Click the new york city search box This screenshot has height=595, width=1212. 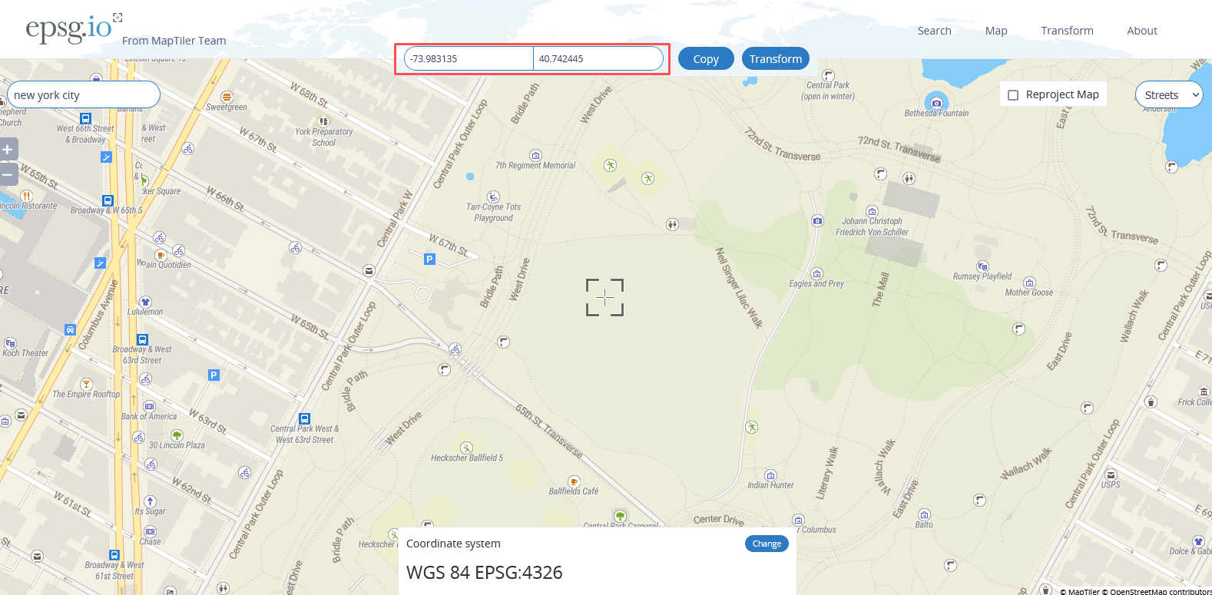click(84, 95)
